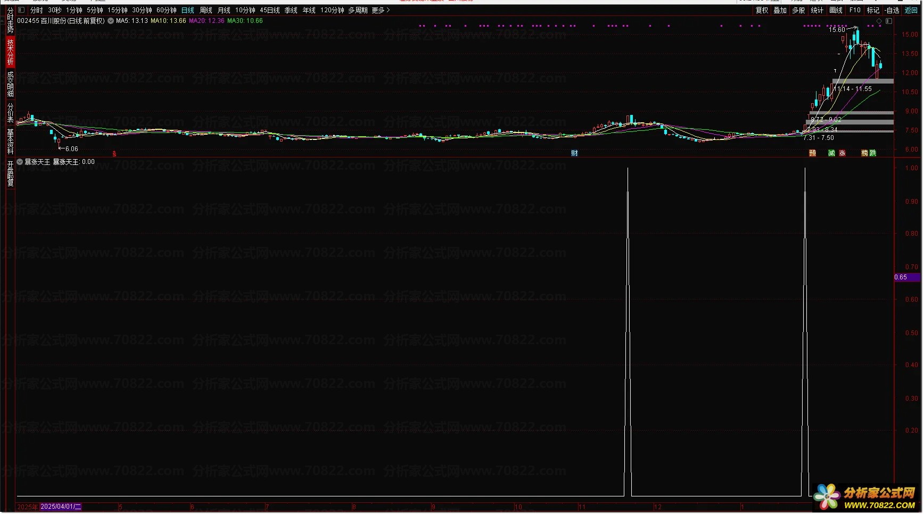
Task: Toggle the panel layout icon before 分时
Action: click(x=21, y=10)
